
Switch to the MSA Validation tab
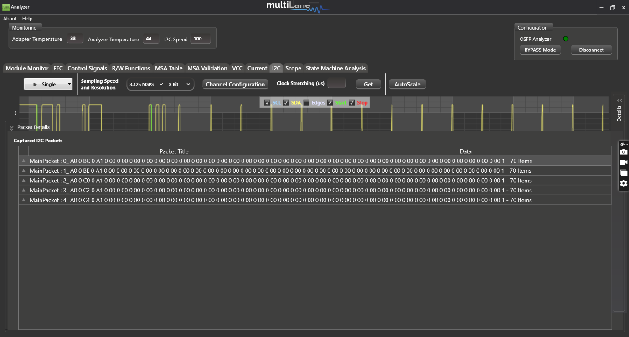207,68
